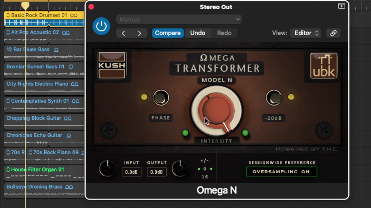
Task: Click the -20dB label
Action: (273, 118)
